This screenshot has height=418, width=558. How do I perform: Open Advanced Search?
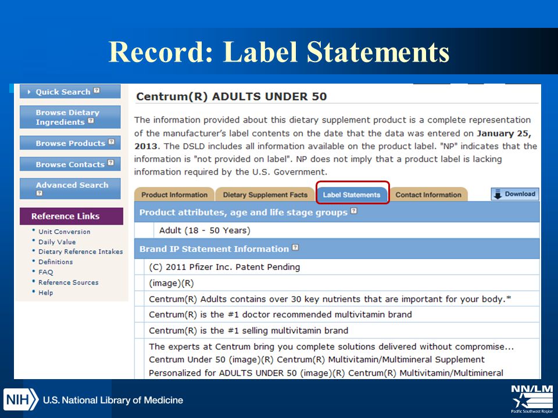tap(70, 188)
